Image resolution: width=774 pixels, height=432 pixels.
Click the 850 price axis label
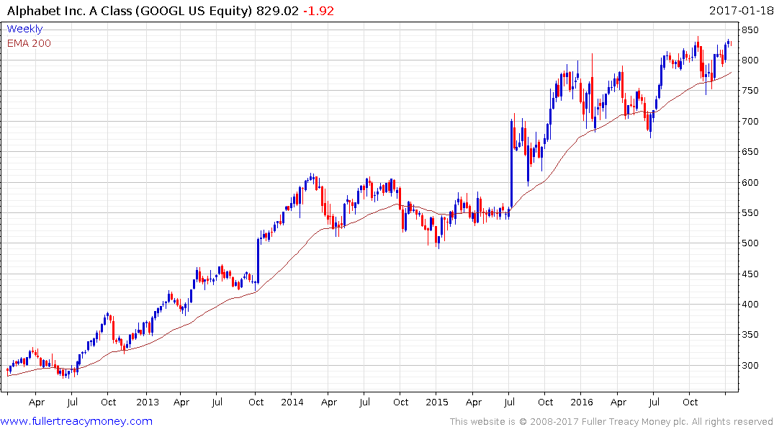[750, 30]
